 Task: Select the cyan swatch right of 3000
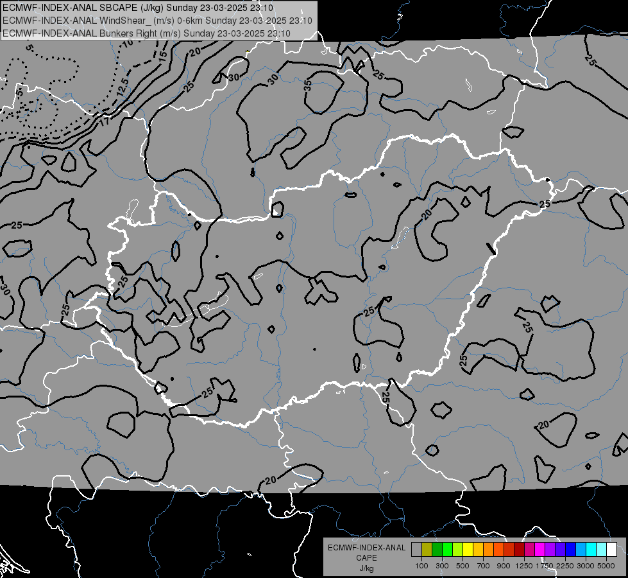[591, 550]
